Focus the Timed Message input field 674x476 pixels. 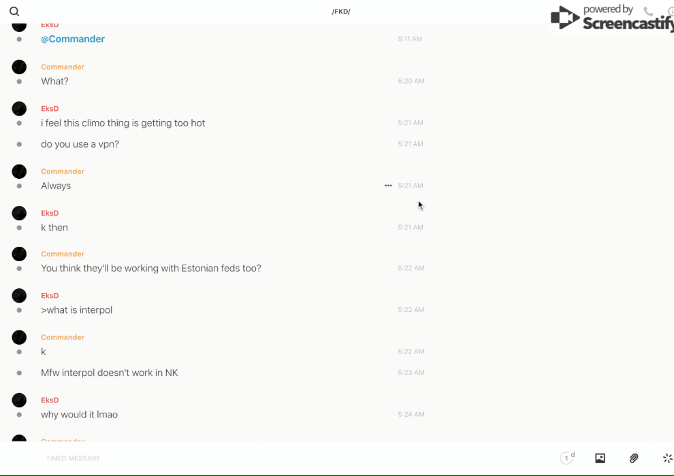(204, 458)
